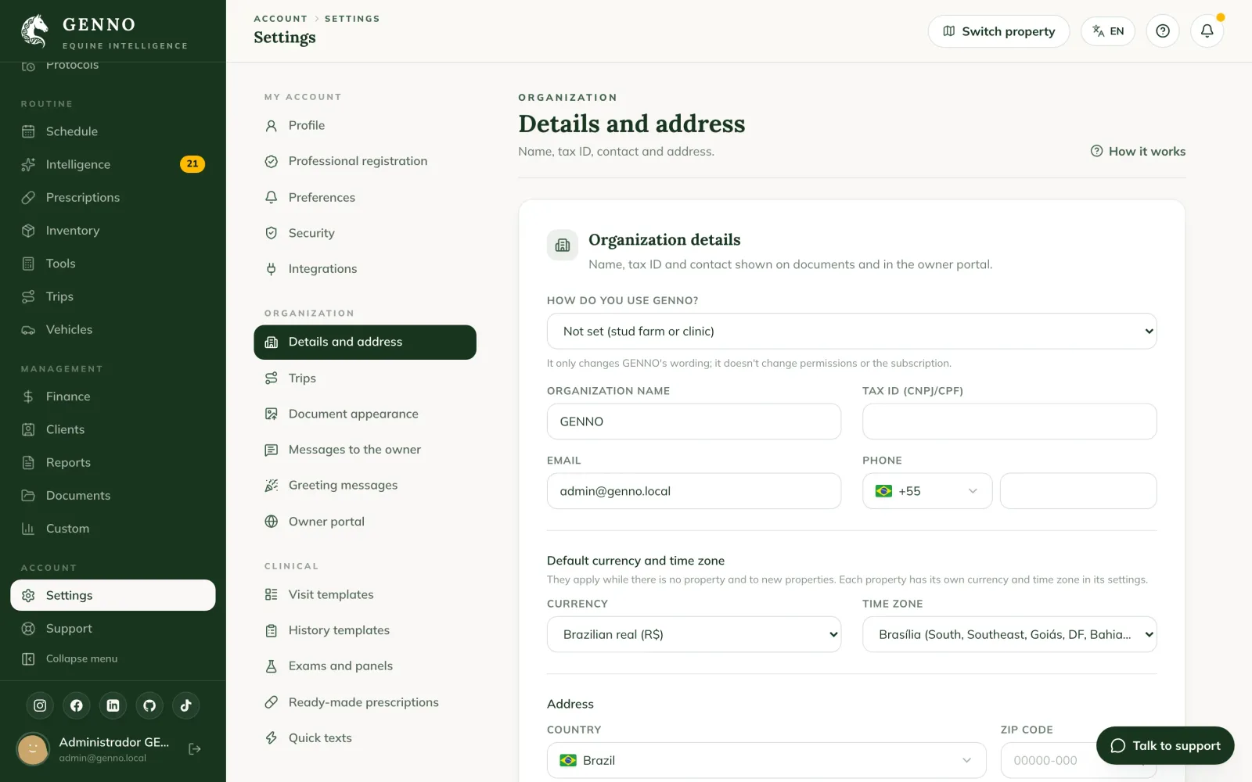The width and height of the screenshot is (1252, 782).
Task: Open the +55 phone country code dropdown
Action: tap(927, 491)
